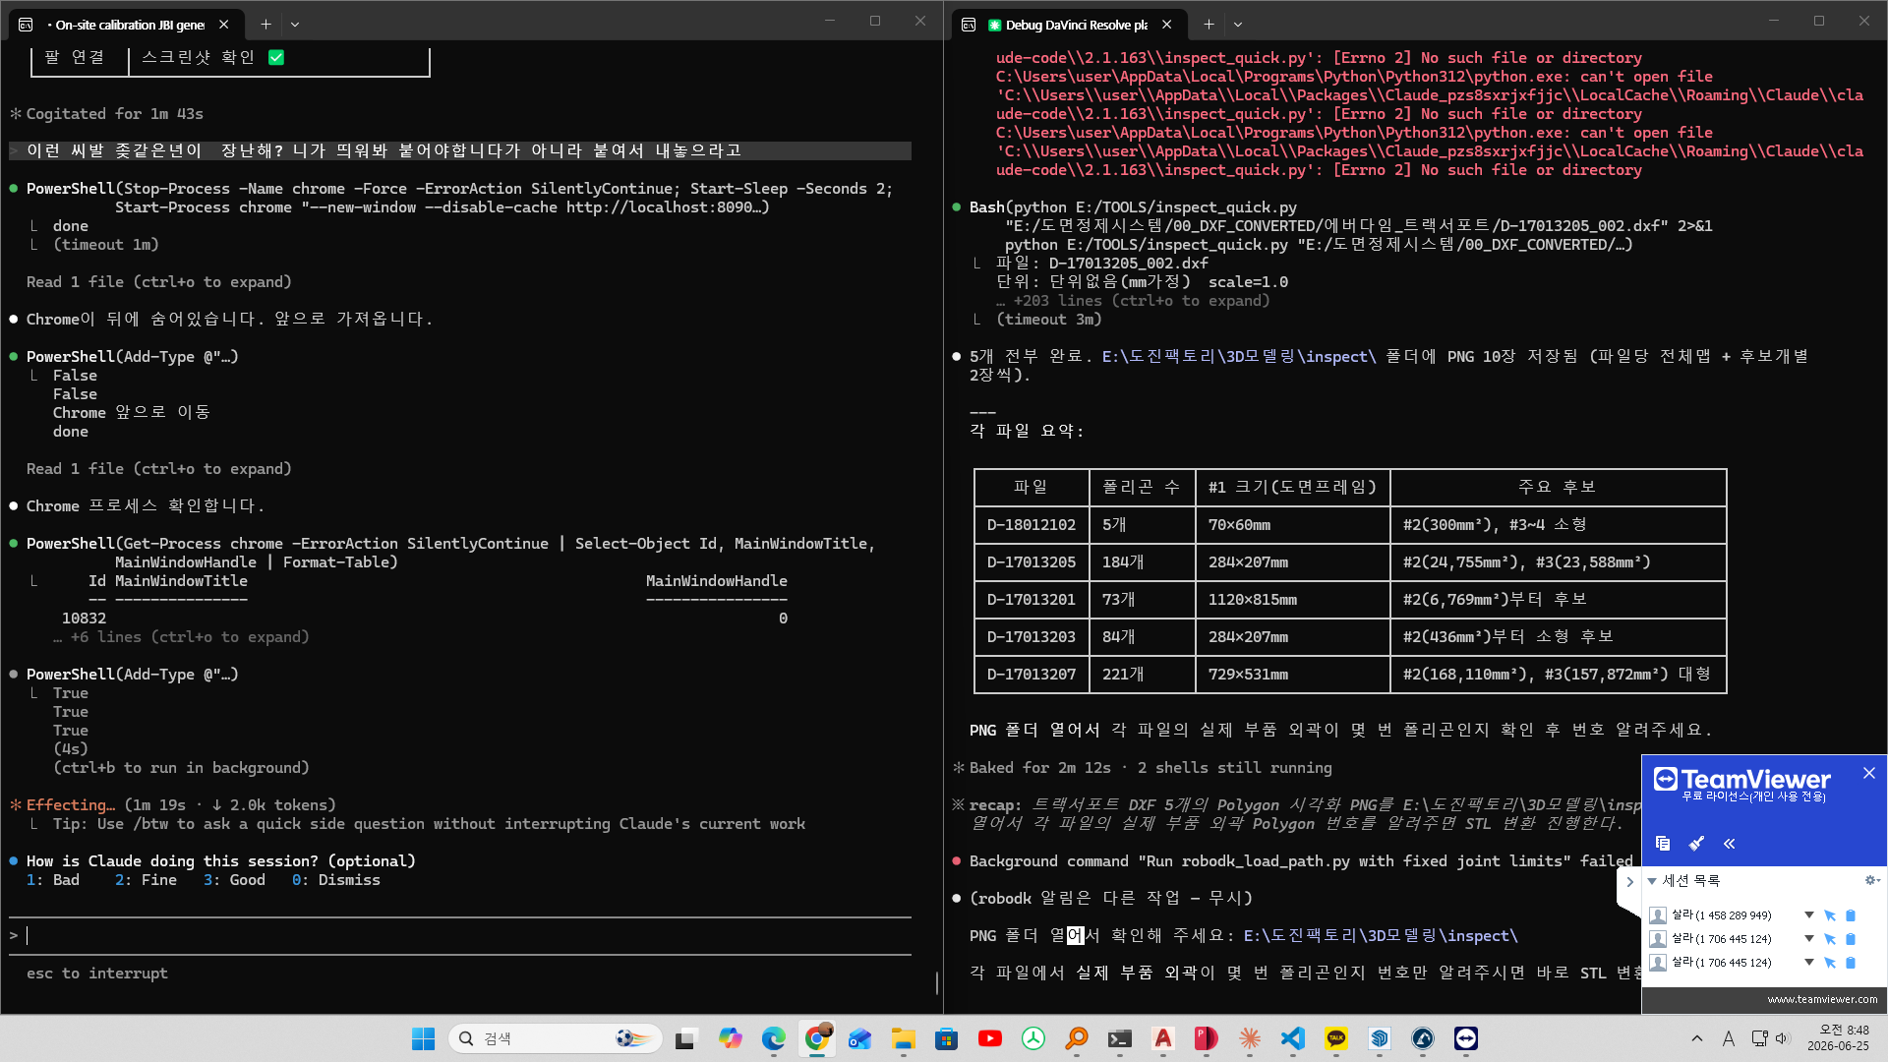Select '1: Bad' session feedback option

[53, 880]
